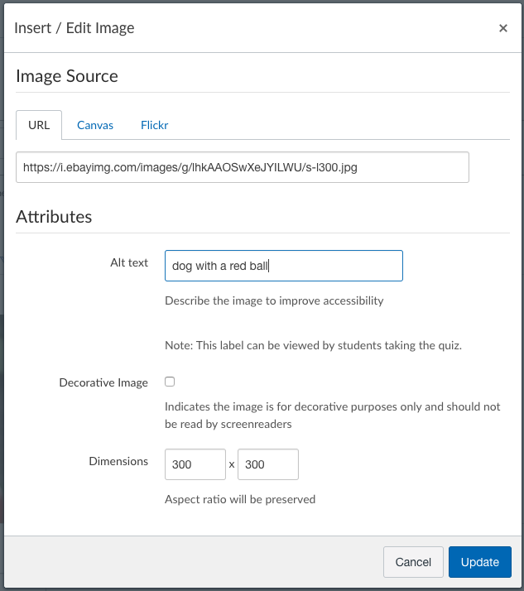Image resolution: width=524 pixels, height=591 pixels.
Task: Click the "Decorative Image" label text
Action: (103, 383)
